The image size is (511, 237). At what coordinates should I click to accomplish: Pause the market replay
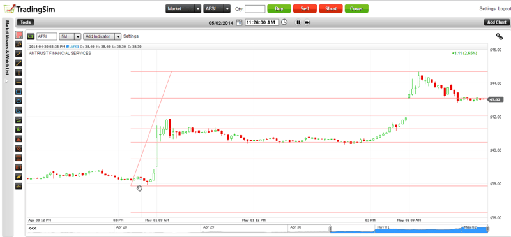[298, 22]
